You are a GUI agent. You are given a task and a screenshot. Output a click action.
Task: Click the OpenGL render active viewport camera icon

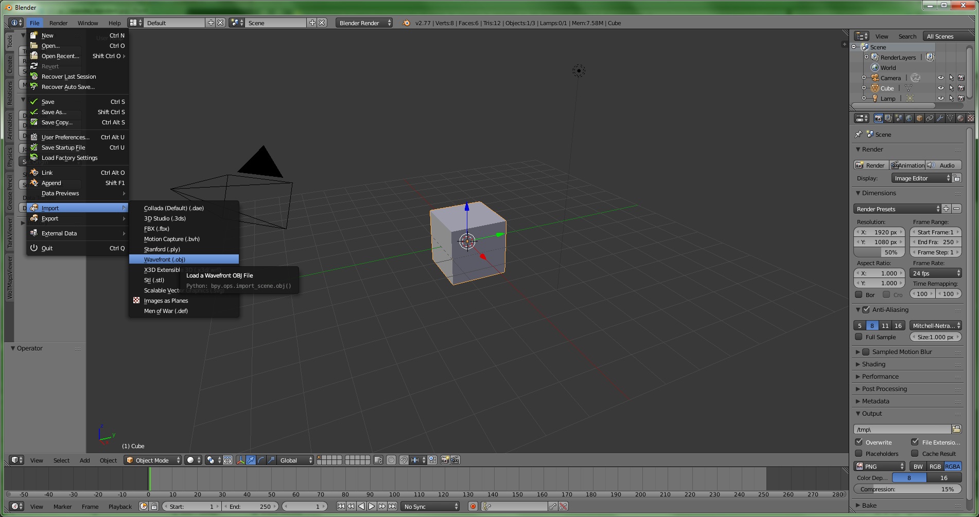[x=445, y=460]
